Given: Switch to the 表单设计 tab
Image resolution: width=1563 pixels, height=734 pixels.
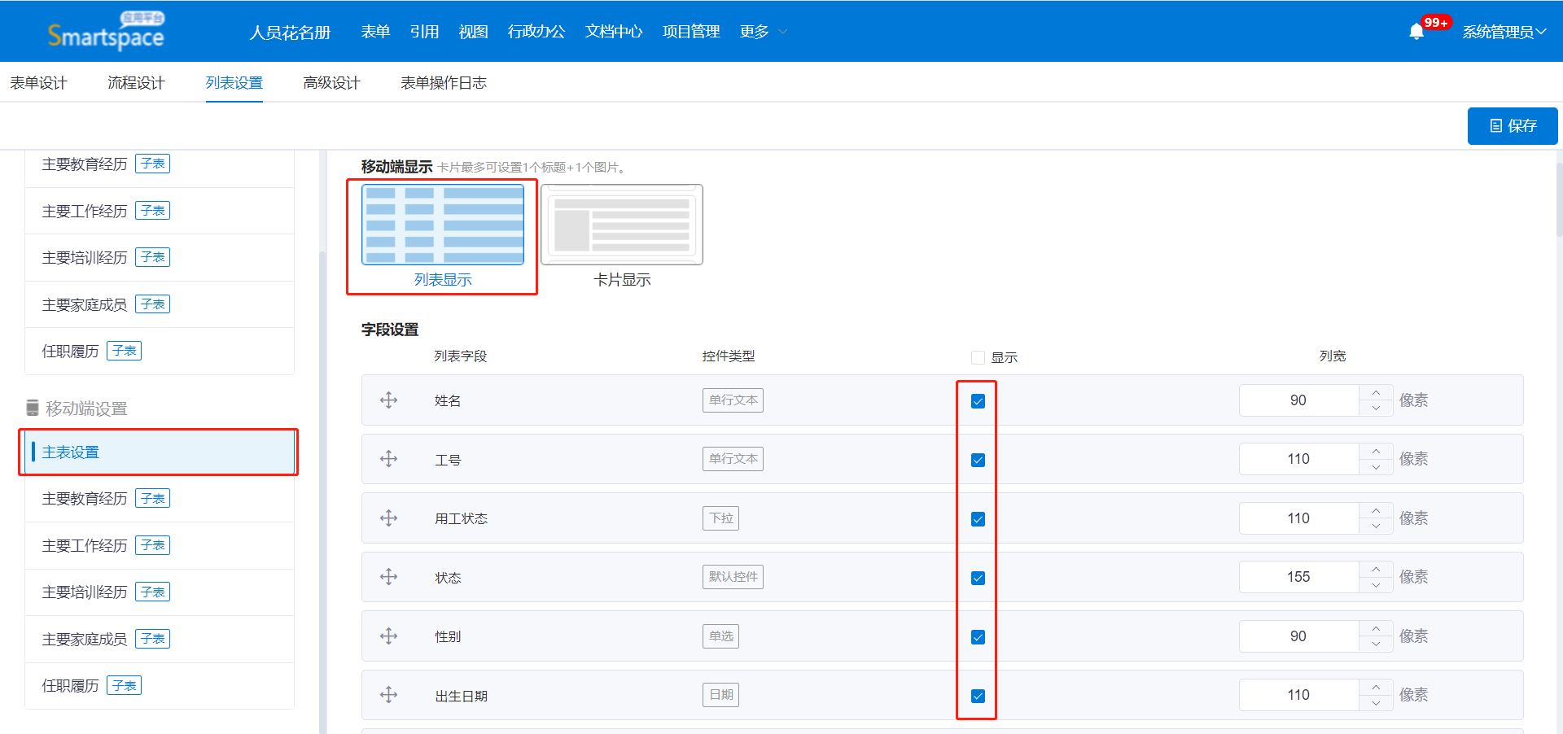Looking at the screenshot, I should click(38, 83).
